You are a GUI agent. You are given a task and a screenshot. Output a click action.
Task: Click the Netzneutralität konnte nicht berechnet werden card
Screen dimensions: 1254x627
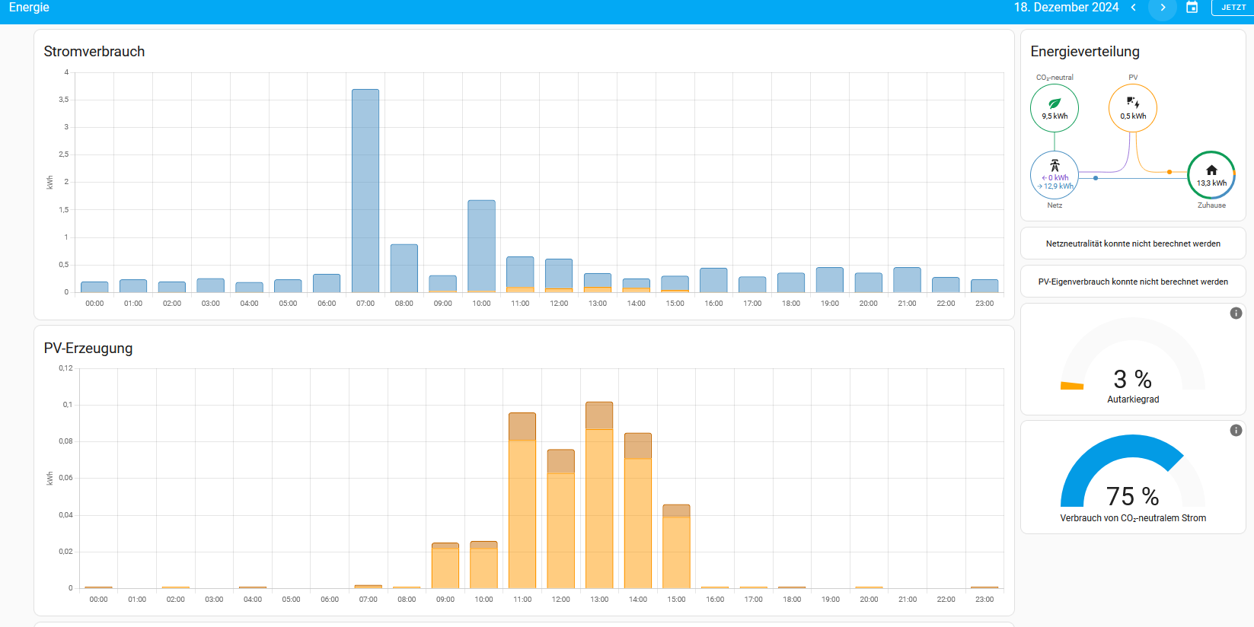[x=1133, y=244]
